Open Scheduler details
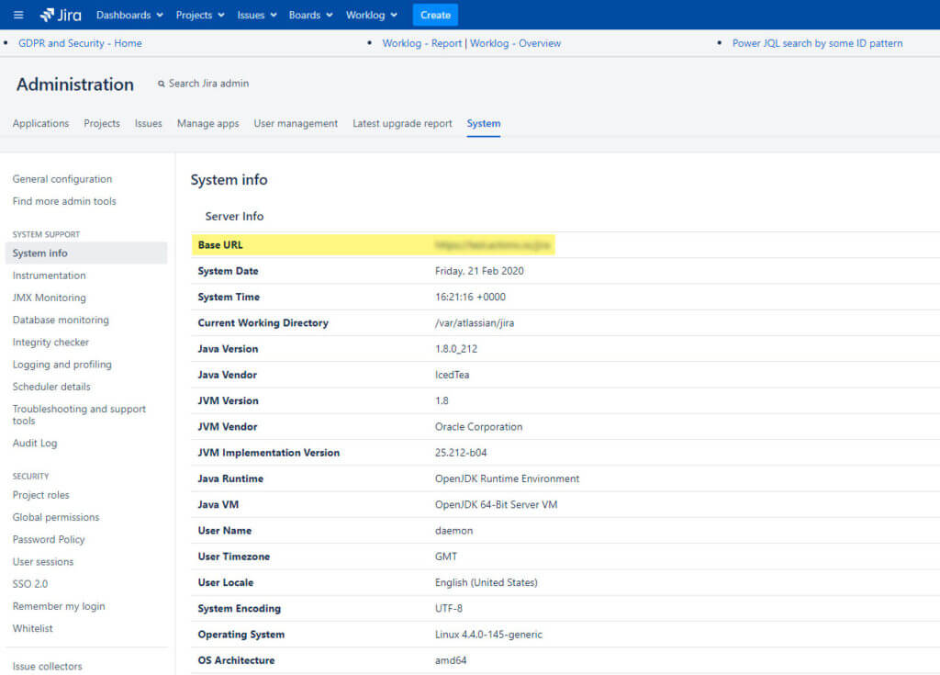This screenshot has height=675, width=940. (x=51, y=387)
